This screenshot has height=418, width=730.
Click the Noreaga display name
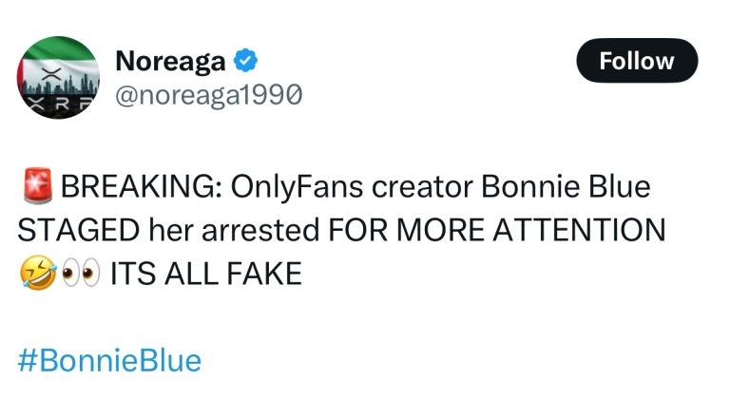(170, 62)
